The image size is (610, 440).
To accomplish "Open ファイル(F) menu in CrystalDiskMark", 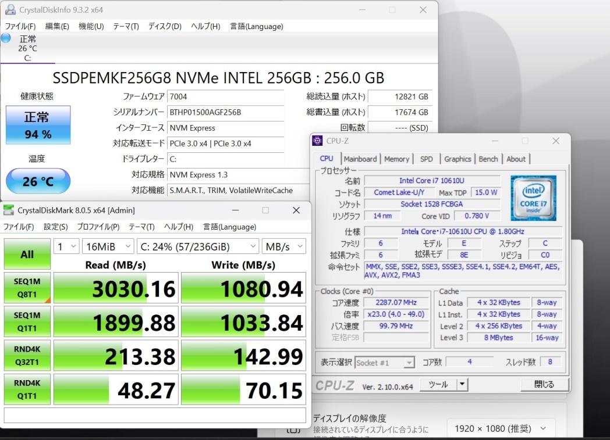I will [19, 227].
